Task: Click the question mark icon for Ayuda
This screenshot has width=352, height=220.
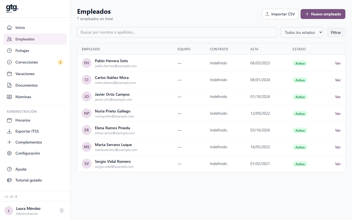Action: (x=9, y=169)
